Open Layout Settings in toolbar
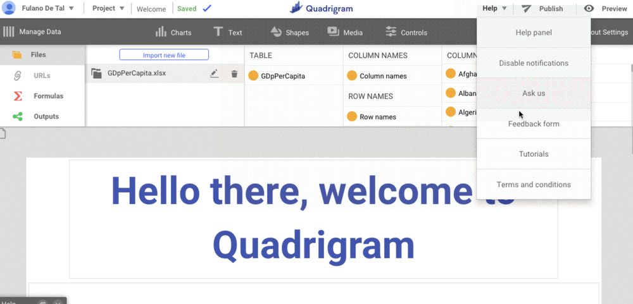The width and height of the screenshot is (633, 304). point(610,32)
